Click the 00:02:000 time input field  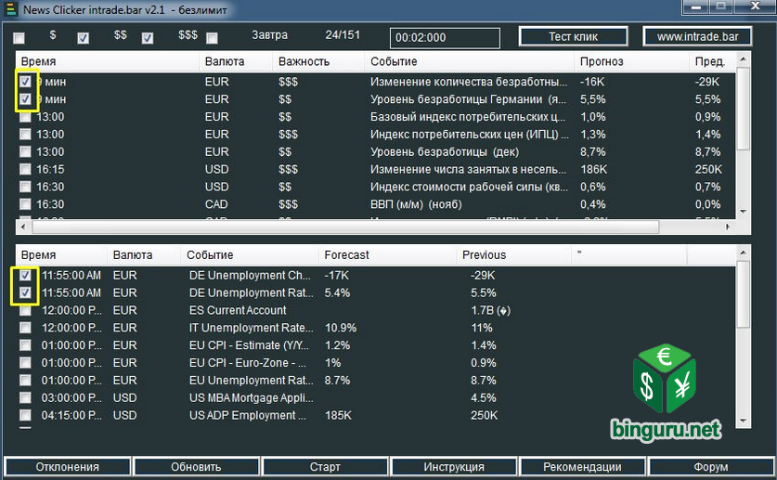pyautogui.click(x=445, y=38)
